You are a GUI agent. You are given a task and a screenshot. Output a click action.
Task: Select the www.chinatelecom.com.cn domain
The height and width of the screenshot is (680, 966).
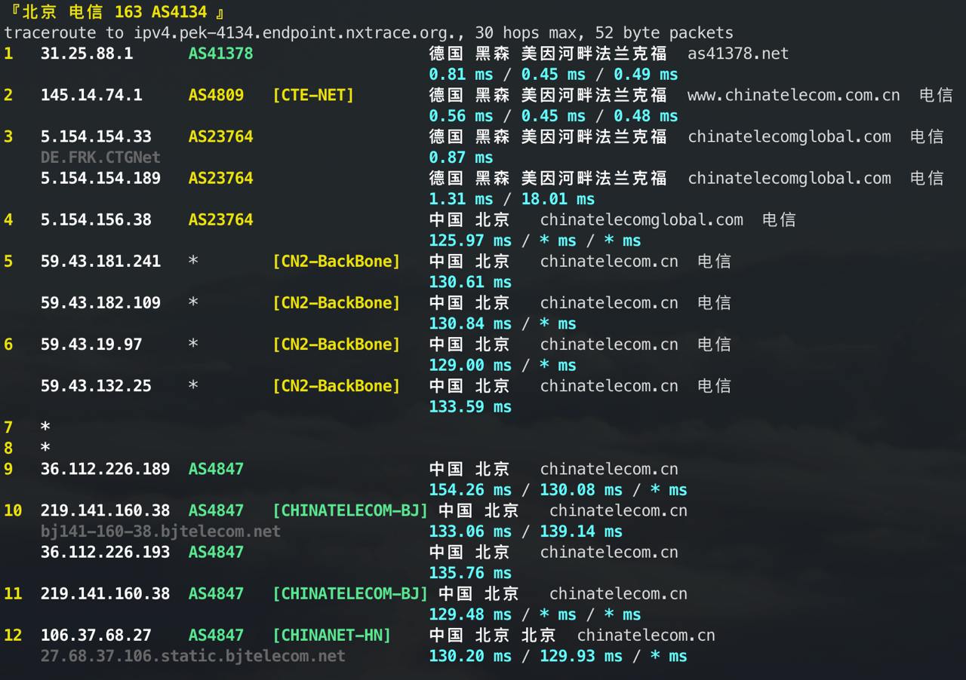pyautogui.click(x=793, y=95)
